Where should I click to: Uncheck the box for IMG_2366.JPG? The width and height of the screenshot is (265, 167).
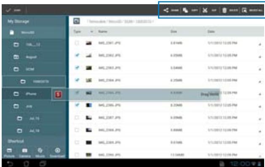(77, 105)
